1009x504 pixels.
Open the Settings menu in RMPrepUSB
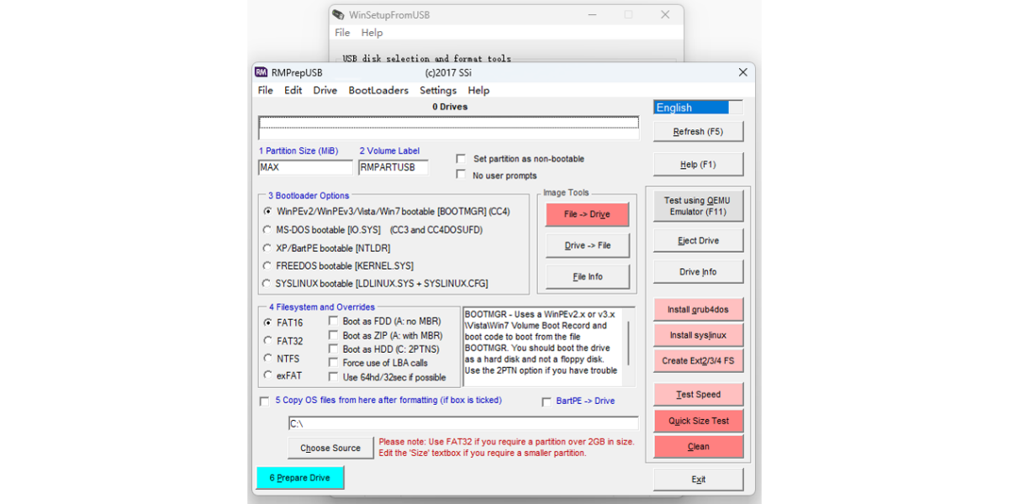coord(437,90)
